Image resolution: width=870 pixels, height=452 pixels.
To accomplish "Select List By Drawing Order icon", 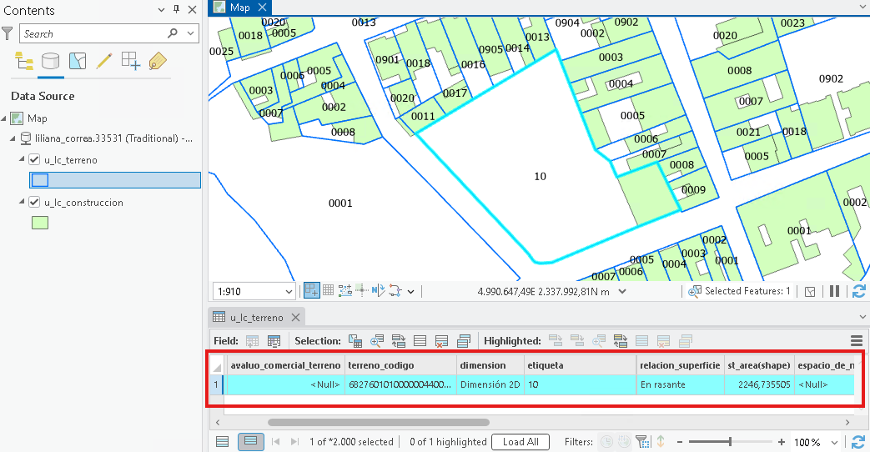I will (x=24, y=60).
